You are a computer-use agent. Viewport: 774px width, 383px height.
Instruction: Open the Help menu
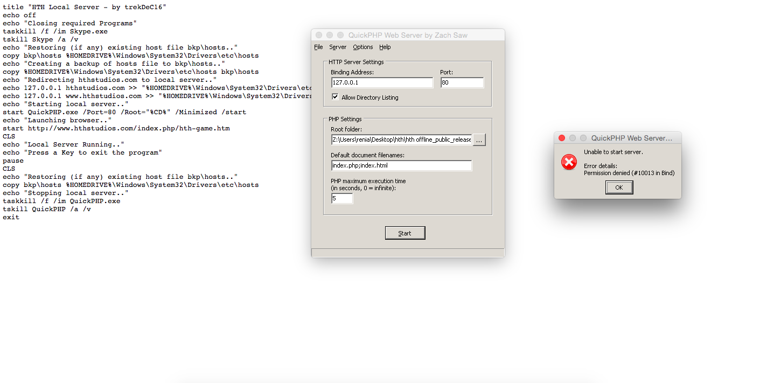385,47
